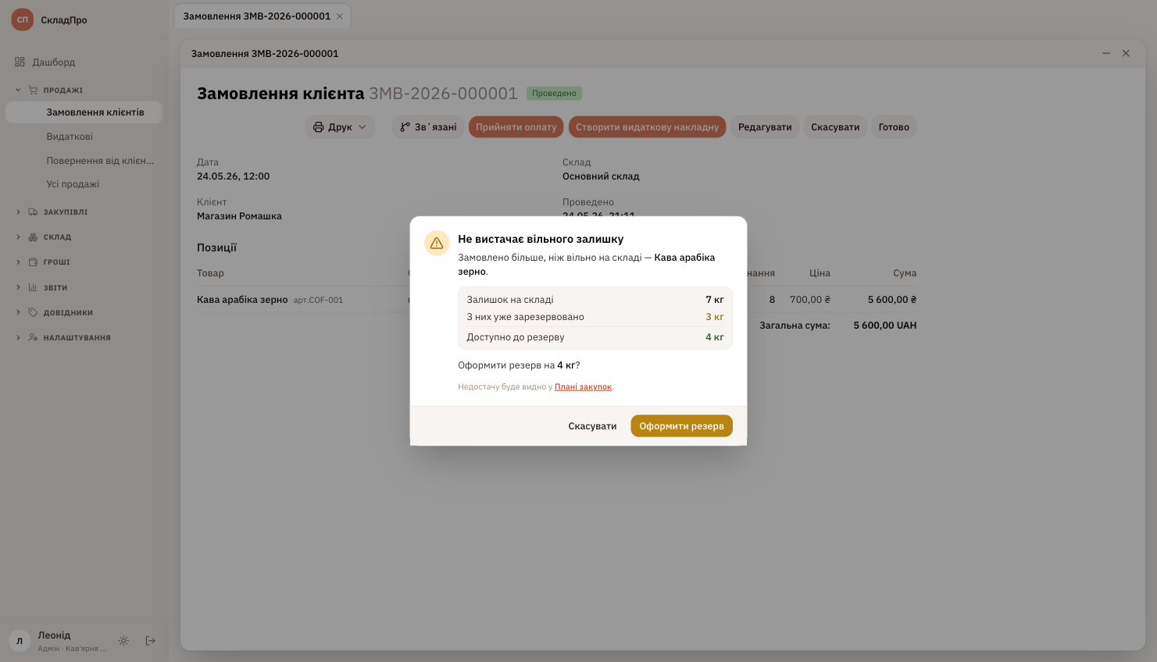This screenshot has width=1157, height=662.
Task: Open Усі продажі menu item
Action: (x=84, y=184)
